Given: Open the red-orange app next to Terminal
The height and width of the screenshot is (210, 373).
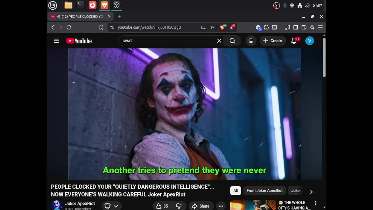Looking at the screenshot, I should click(x=92, y=5).
